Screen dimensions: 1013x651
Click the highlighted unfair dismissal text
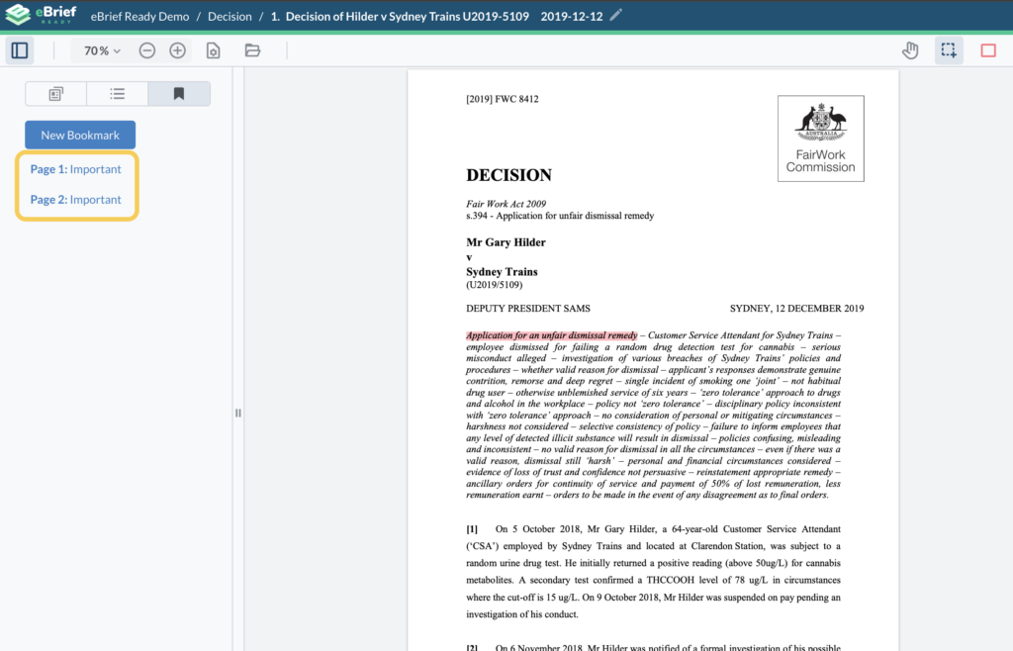pyautogui.click(x=551, y=335)
